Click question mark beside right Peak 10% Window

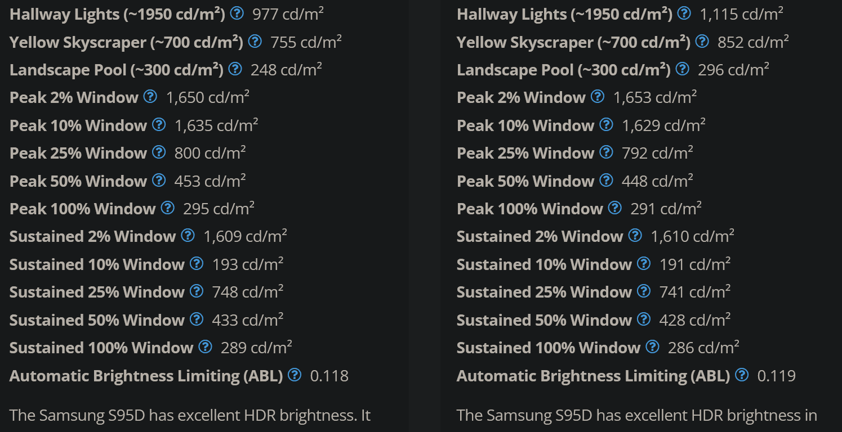607,124
